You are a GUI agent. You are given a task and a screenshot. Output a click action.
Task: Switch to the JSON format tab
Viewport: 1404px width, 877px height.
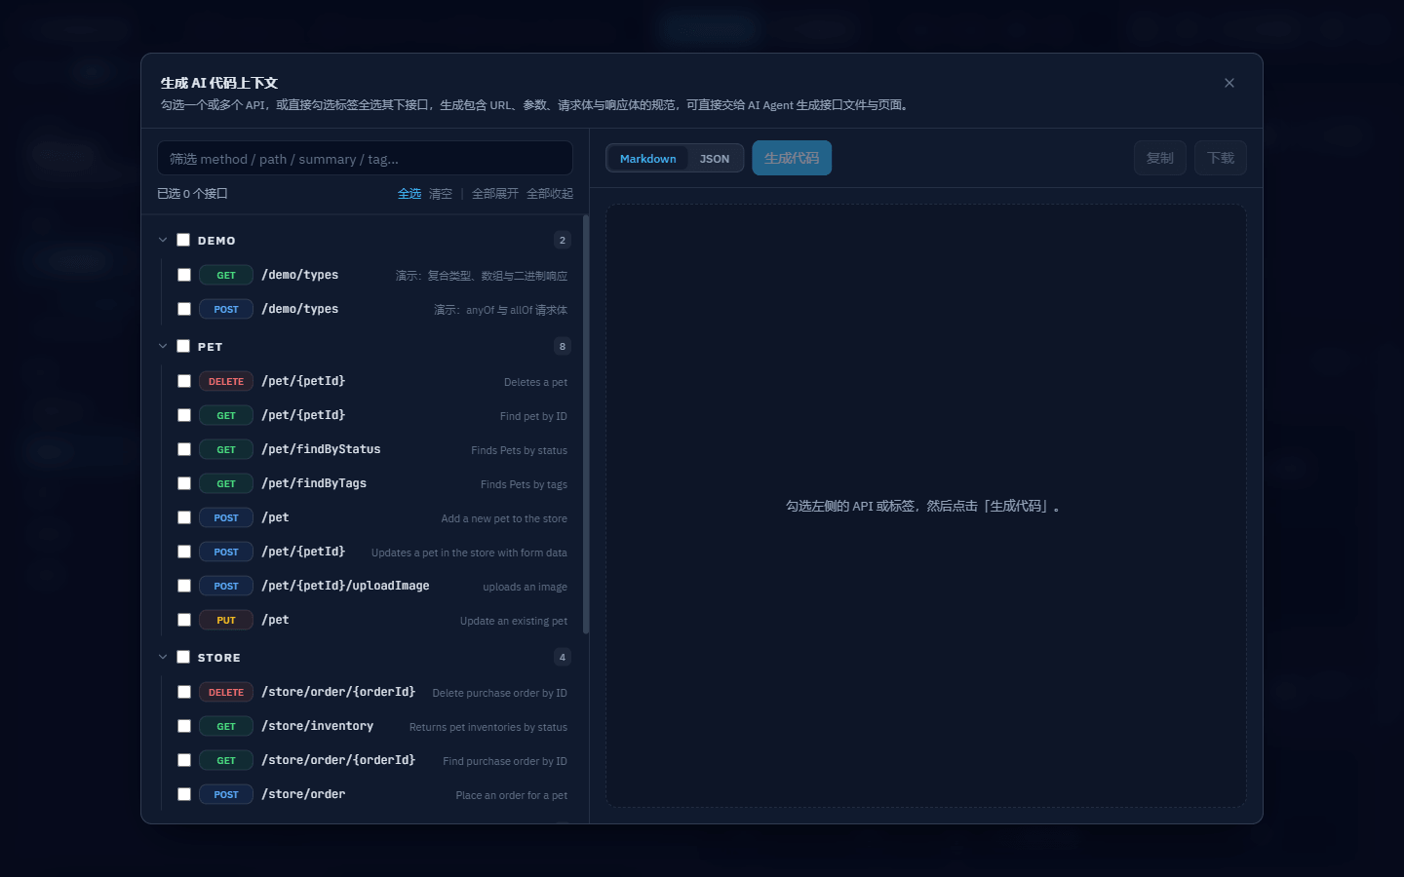tap(715, 159)
